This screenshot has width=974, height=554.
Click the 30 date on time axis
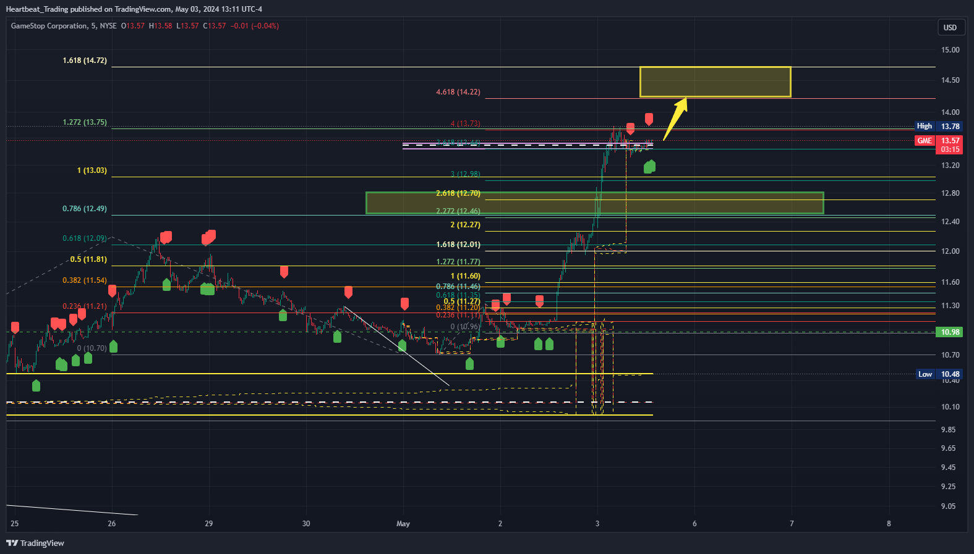click(x=306, y=524)
